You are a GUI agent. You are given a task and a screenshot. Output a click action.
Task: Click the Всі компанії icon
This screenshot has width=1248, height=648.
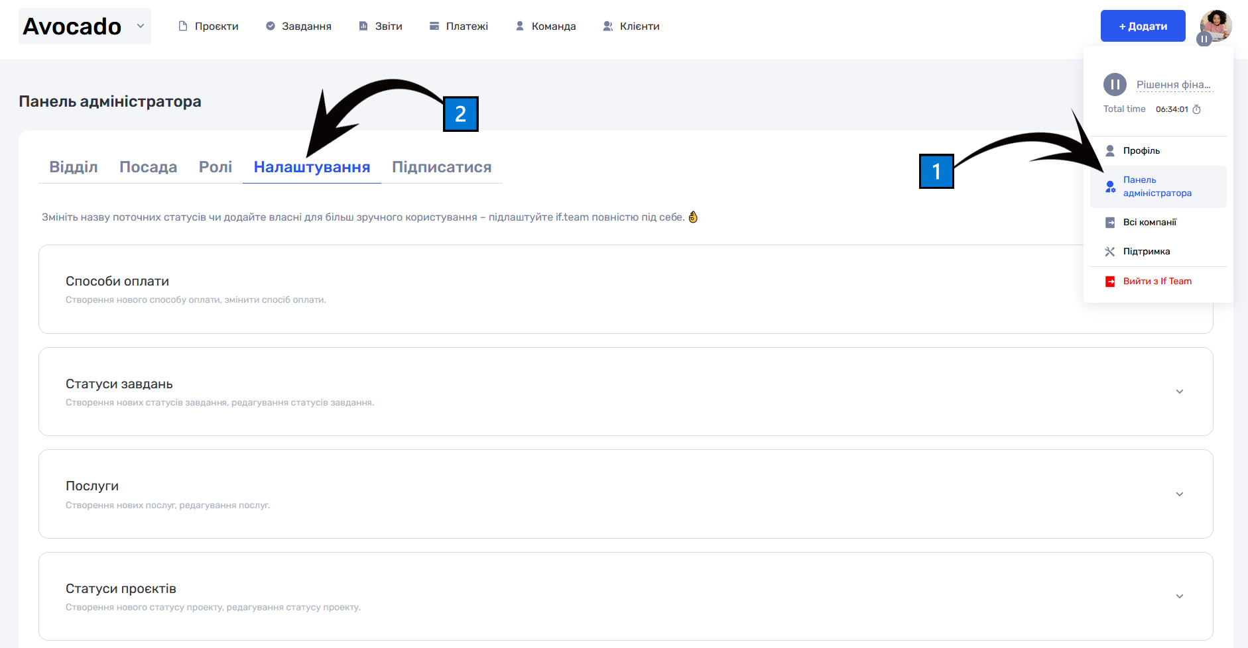click(1110, 223)
